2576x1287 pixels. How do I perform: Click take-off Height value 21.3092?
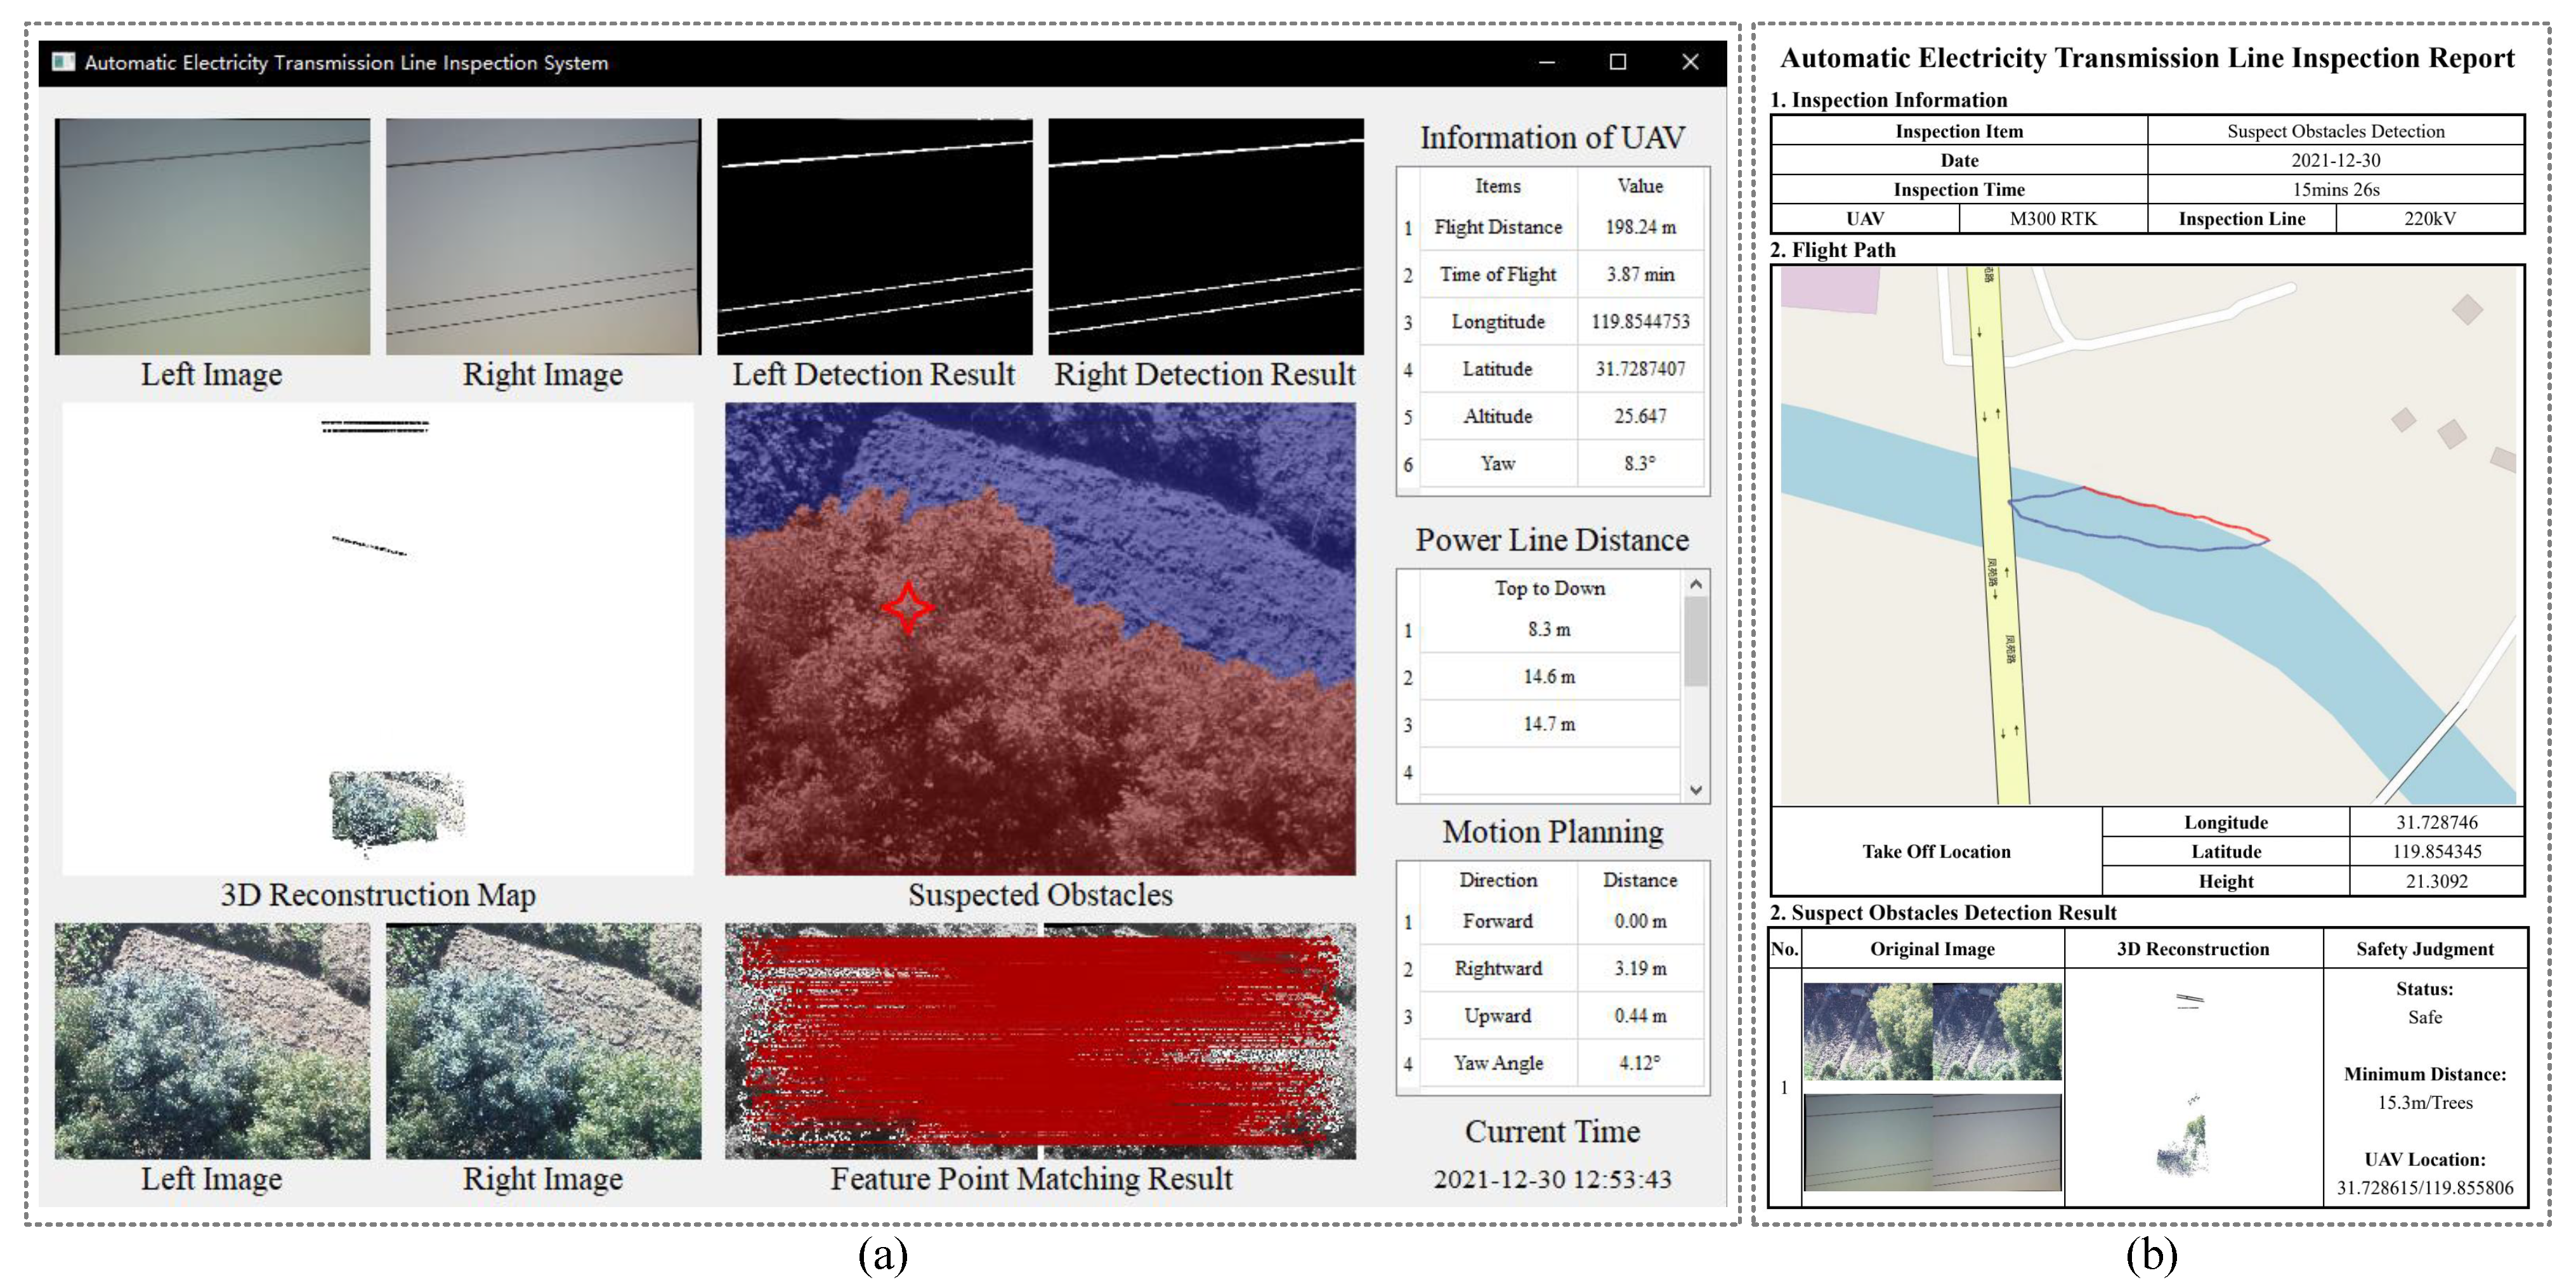(2436, 881)
